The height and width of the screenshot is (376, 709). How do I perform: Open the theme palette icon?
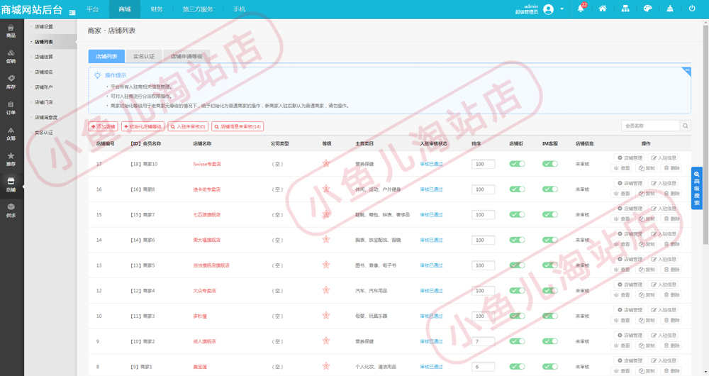[x=647, y=9]
